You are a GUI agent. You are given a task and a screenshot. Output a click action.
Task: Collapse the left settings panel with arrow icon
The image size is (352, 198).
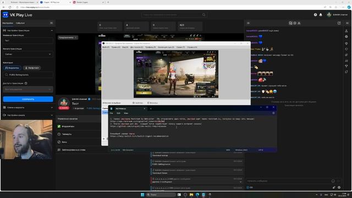(x=51, y=23)
